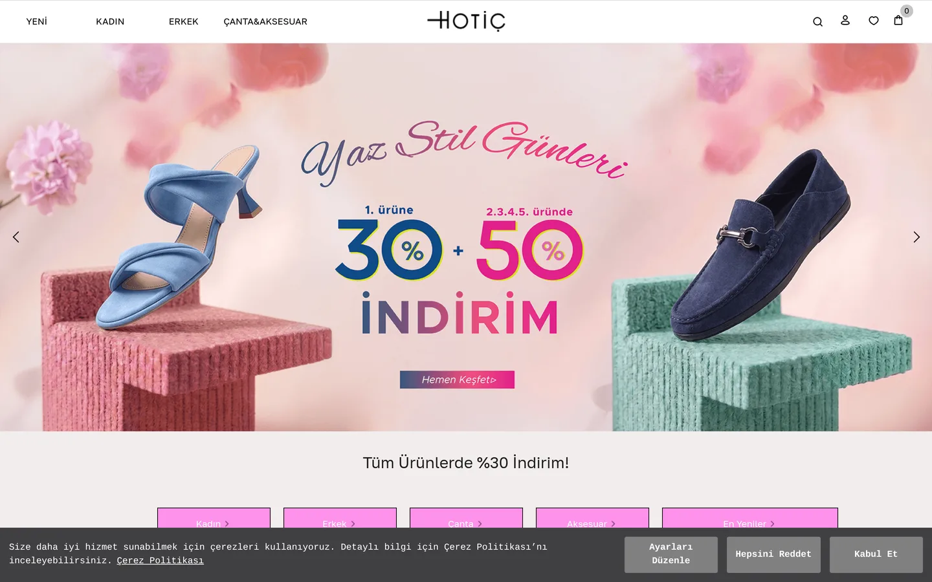Open the ÇANTA&AKSESUAR menu
Screen dimensions: 932x582
tap(265, 21)
